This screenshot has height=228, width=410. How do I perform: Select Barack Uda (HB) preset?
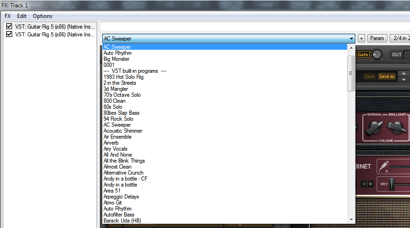225,221
